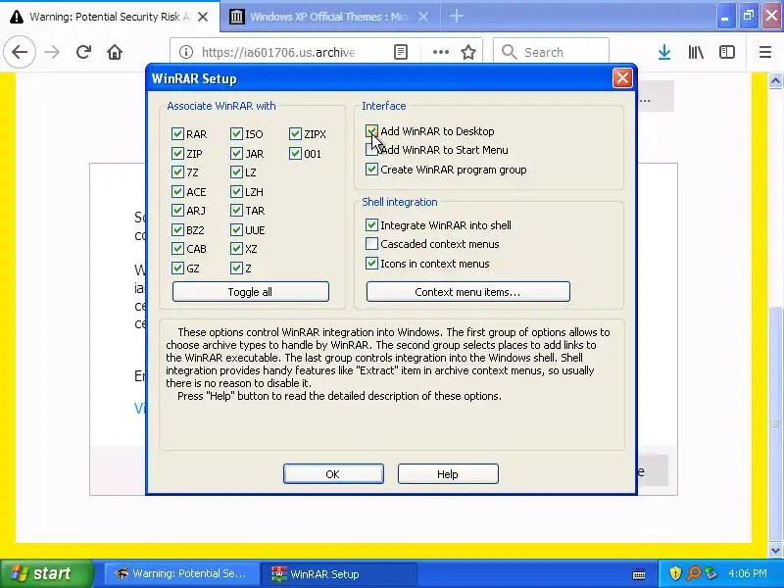Go back with Firefox back arrow
Screen dimensions: 784x588
click(x=20, y=52)
